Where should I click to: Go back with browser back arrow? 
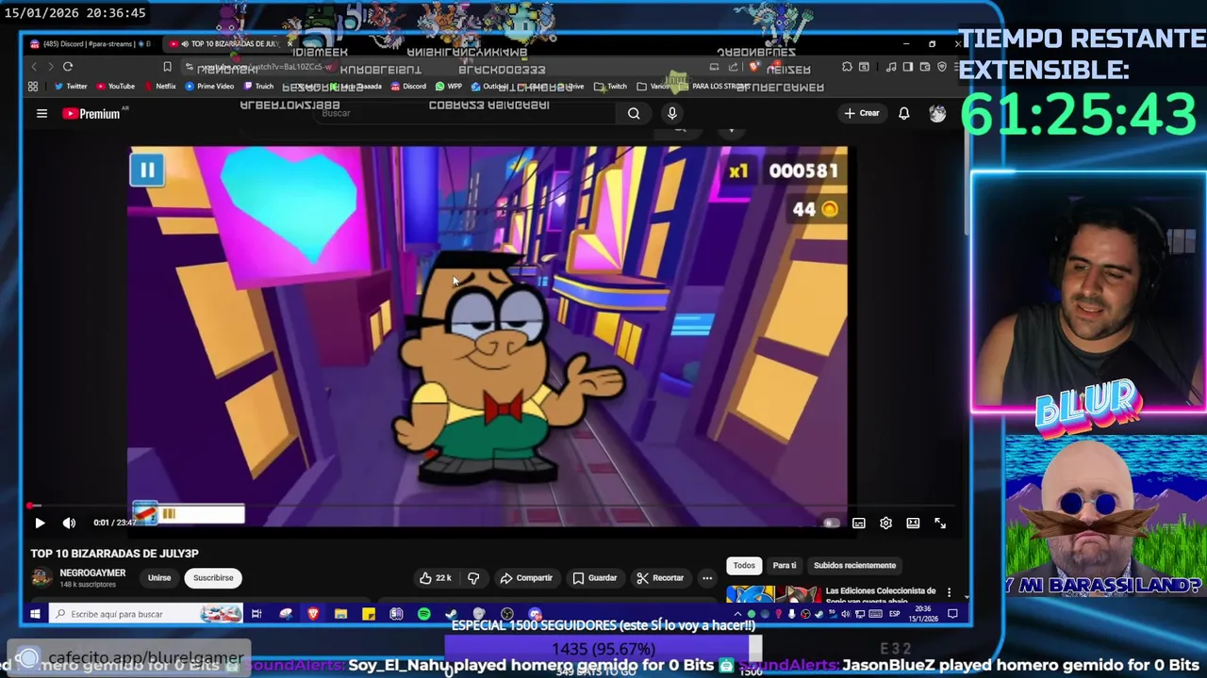tap(34, 67)
